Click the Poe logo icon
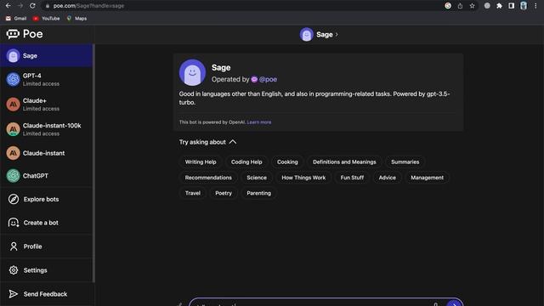This screenshot has width=544, height=306. [x=13, y=34]
